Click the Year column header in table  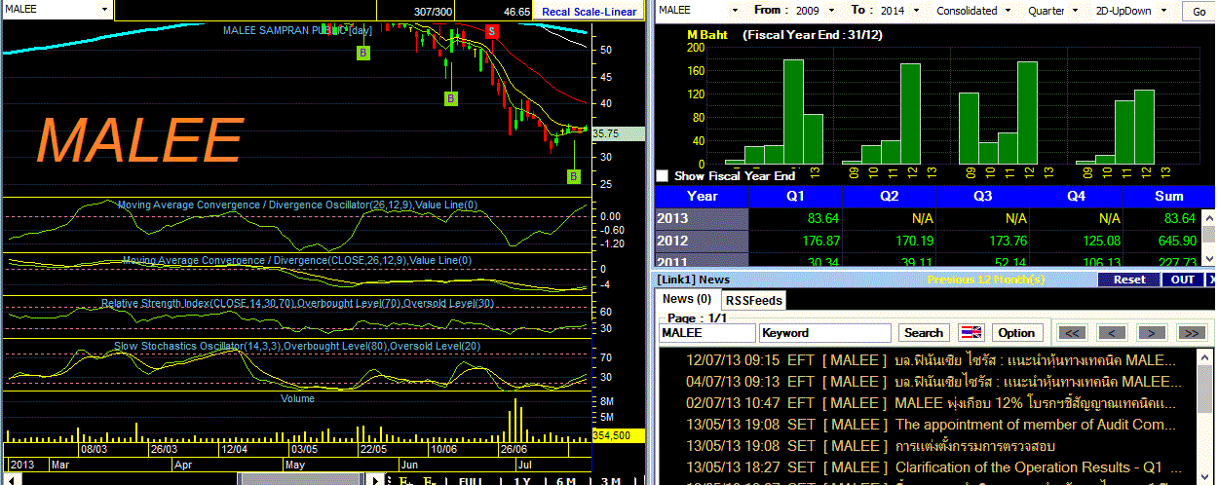click(702, 196)
